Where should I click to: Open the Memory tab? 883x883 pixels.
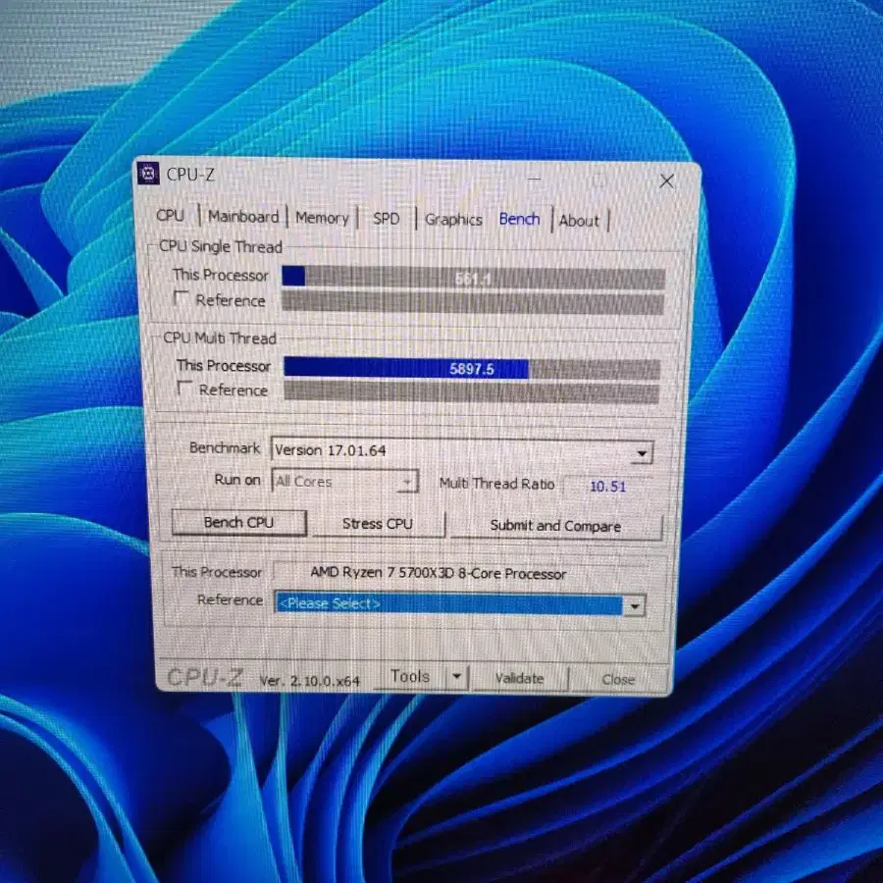point(322,218)
